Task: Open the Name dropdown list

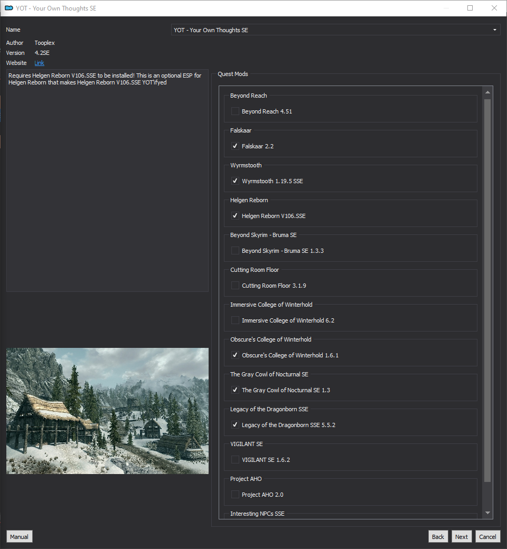Action: [x=336, y=30]
